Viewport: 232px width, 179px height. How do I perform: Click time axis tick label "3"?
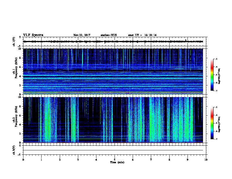[x=78, y=159]
